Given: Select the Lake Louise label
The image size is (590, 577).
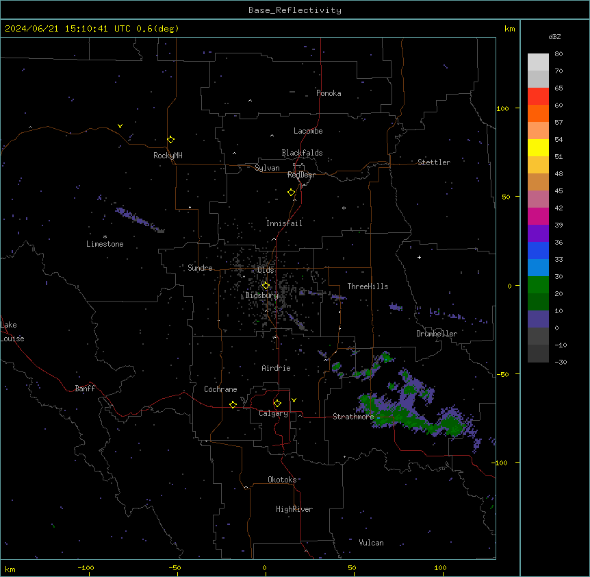Looking at the screenshot, I should point(12,332).
